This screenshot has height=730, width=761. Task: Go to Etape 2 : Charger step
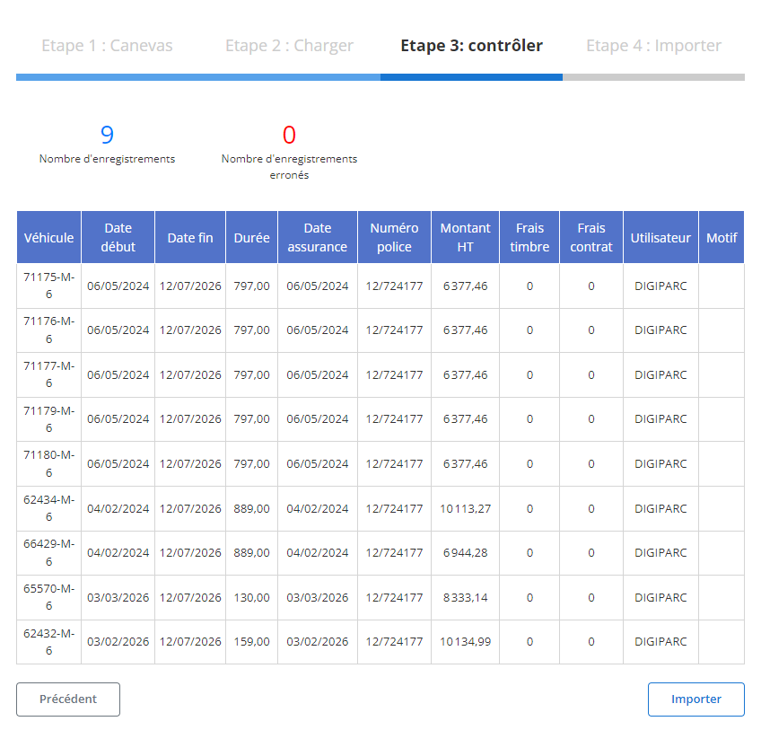[289, 46]
